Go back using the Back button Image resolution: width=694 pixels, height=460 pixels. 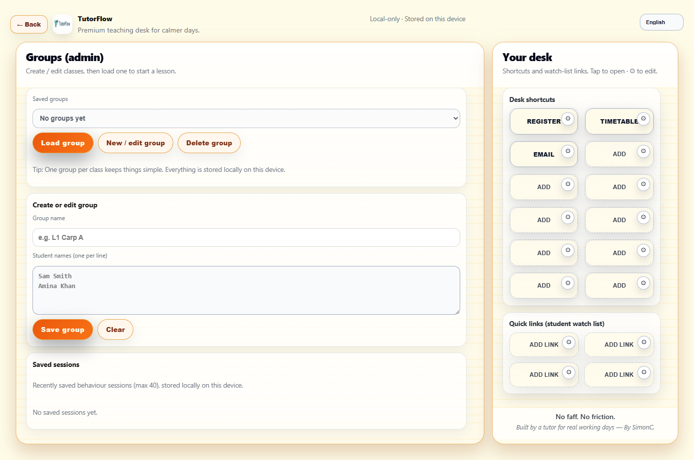point(29,24)
